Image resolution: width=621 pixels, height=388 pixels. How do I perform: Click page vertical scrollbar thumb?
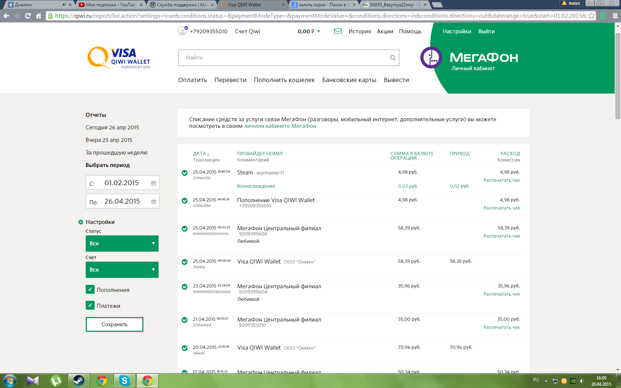click(618, 76)
